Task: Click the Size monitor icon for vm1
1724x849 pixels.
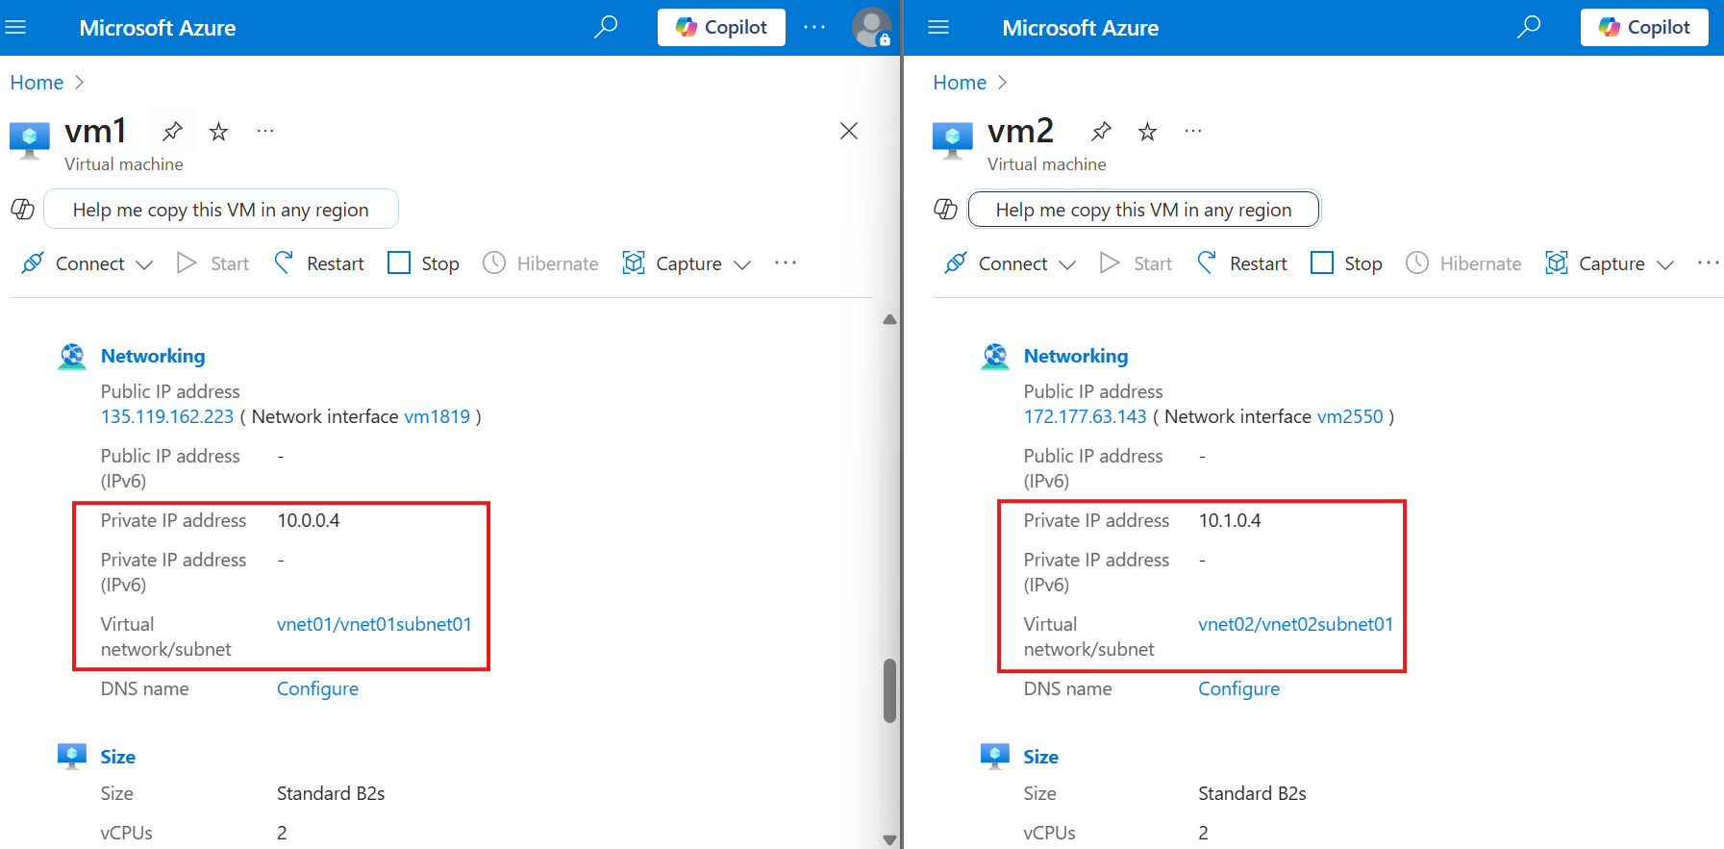Action: 72,757
